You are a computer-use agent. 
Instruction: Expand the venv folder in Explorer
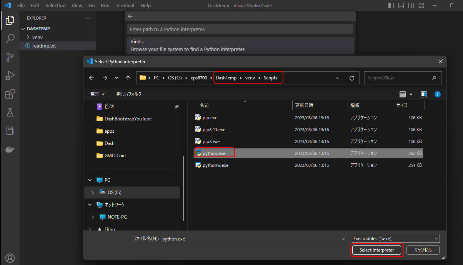tap(28, 37)
